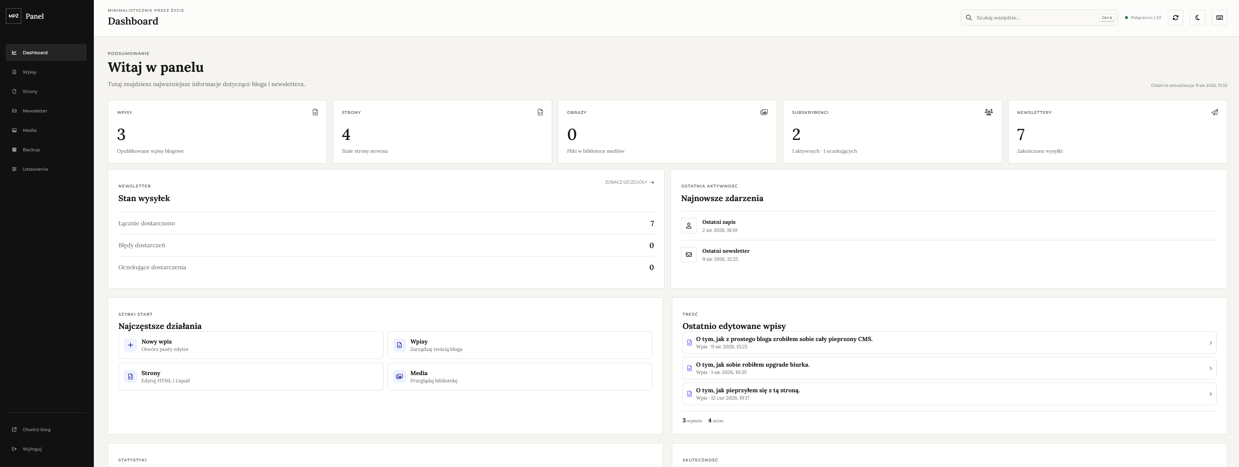Click the Dashboard chart icon in sidebar
The width and height of the screenshot is (1239, 467).
(14, 52)
